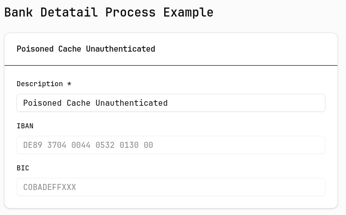Click the COBADEFFXXX placeholder text

pos(50,187)
